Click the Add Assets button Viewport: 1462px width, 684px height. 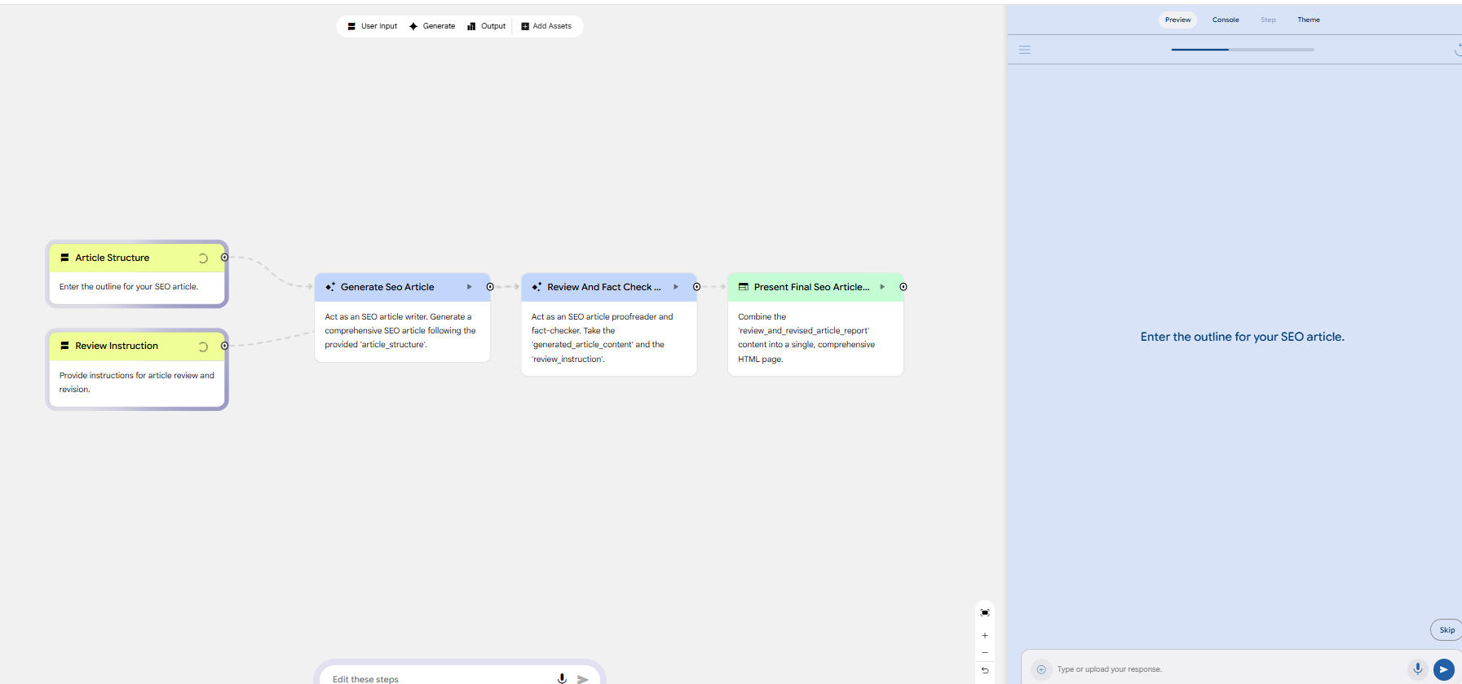546,26
